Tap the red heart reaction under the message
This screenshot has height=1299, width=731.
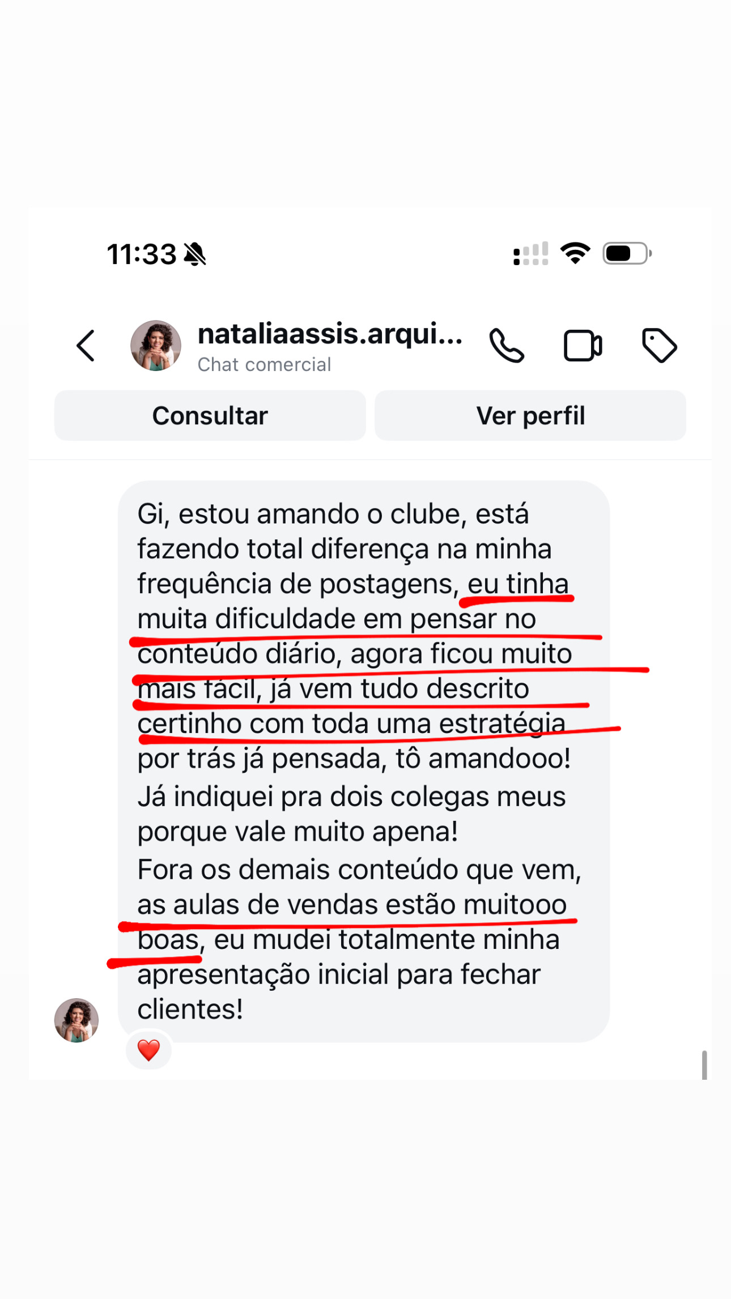tap(148, 1050)
